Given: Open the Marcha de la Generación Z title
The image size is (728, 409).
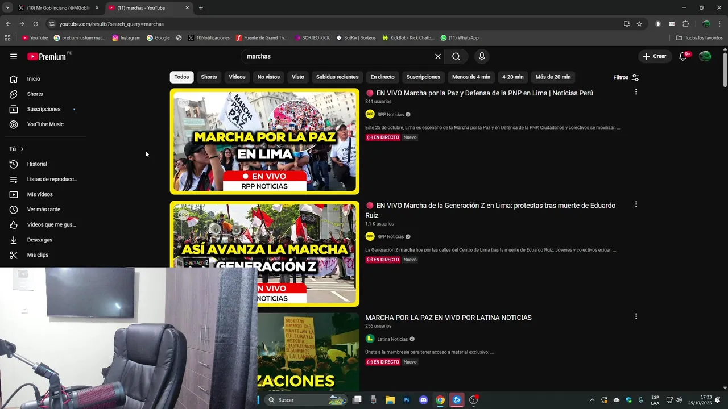Looking at the screenshot, I should point(490,210).
